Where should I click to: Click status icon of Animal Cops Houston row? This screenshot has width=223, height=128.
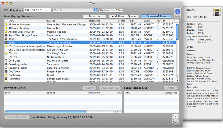click(6, 32)
